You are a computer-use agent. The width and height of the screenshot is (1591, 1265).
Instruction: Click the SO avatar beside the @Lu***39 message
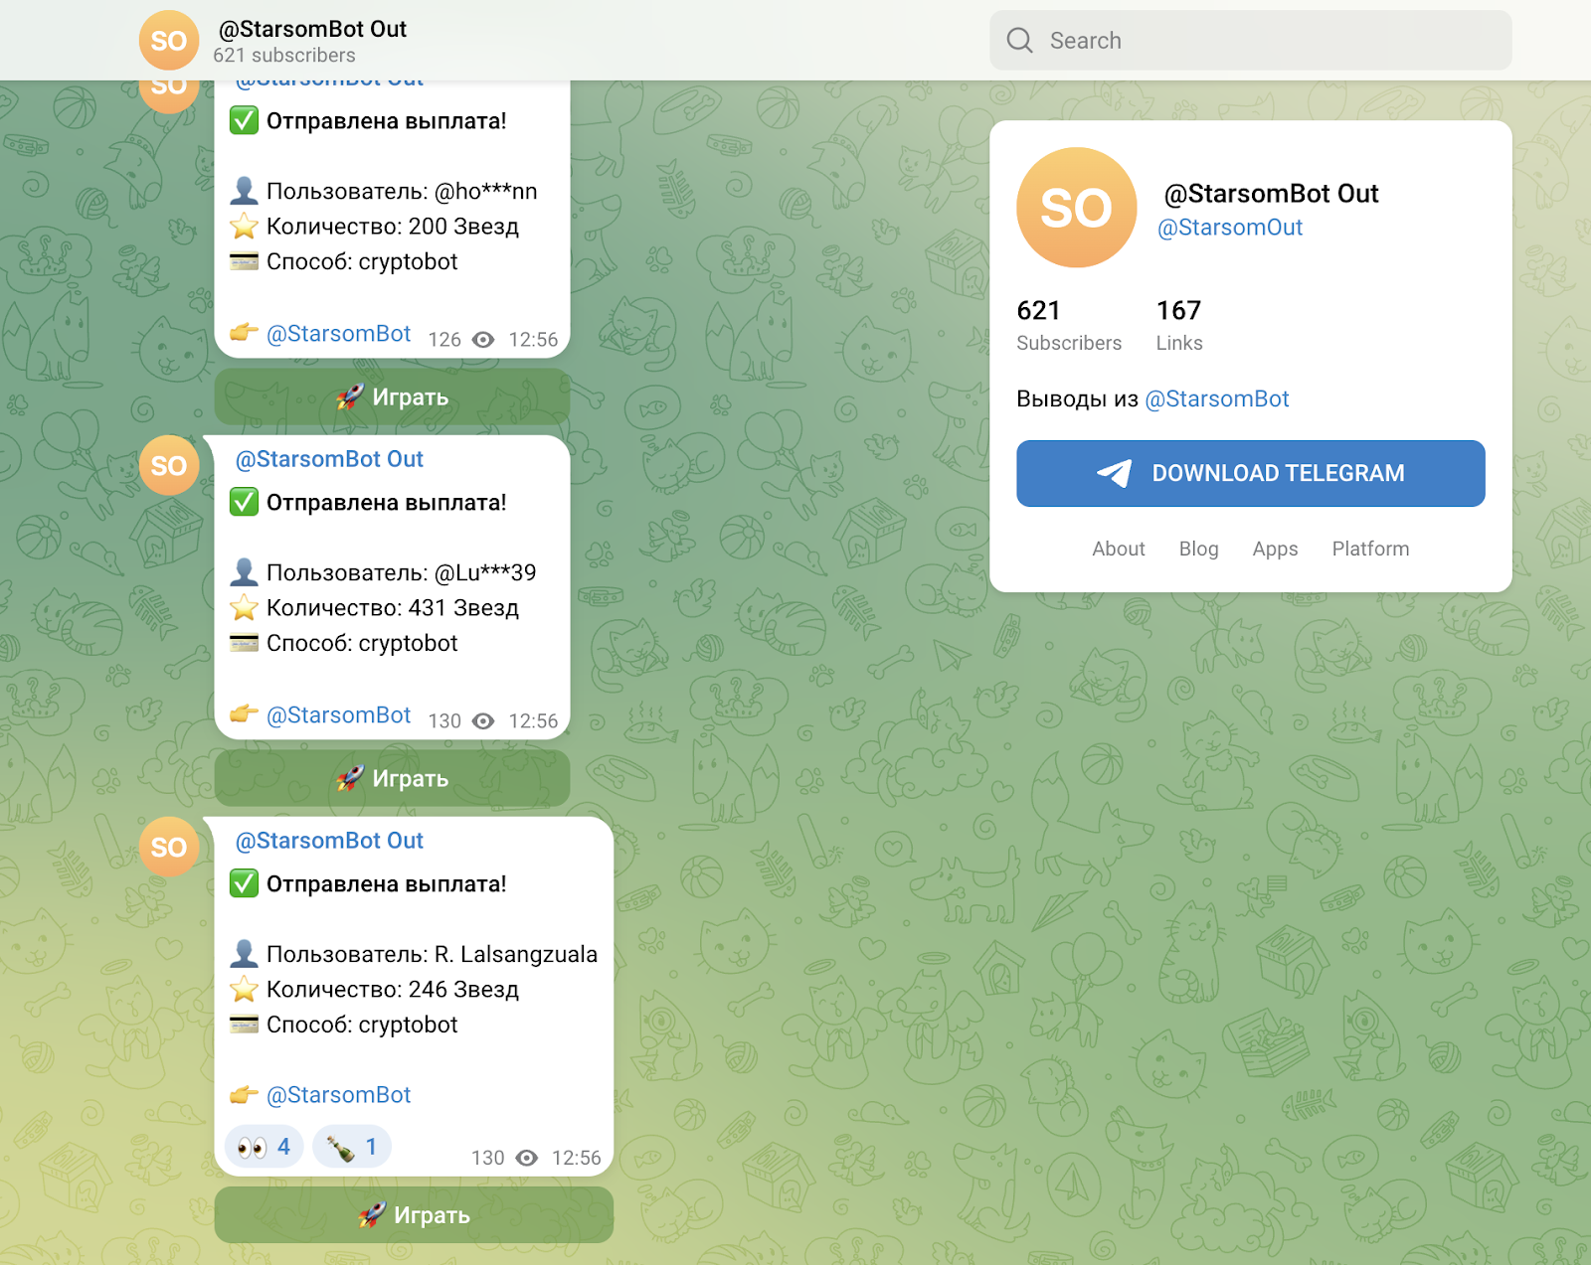click(169, 465)
